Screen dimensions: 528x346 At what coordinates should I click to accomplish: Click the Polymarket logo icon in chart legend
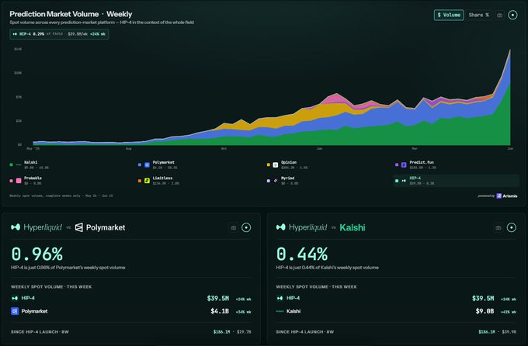[148, 164]
